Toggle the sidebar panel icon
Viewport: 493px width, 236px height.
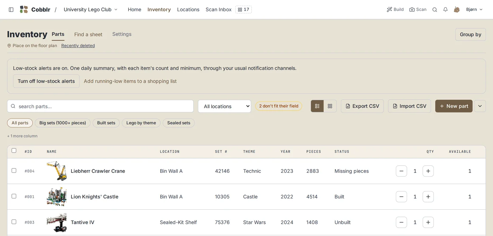point(11,9)
